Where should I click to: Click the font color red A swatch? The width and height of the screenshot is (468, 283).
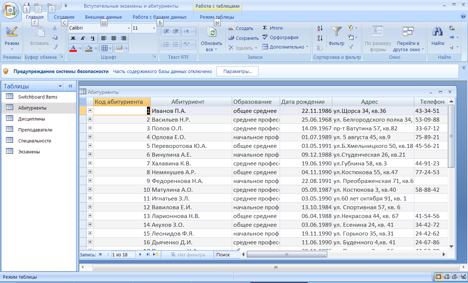(x=73, y=48)
